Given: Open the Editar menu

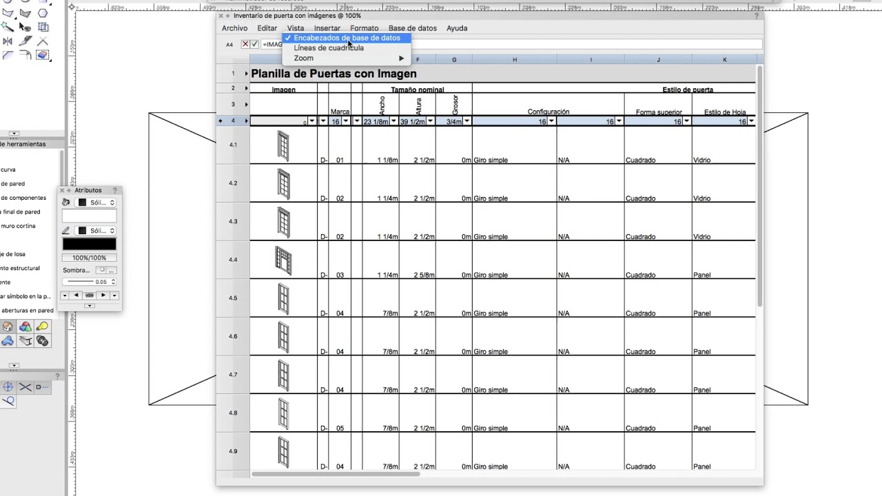Looking at the screenshot, I should [x=267, y=28].
